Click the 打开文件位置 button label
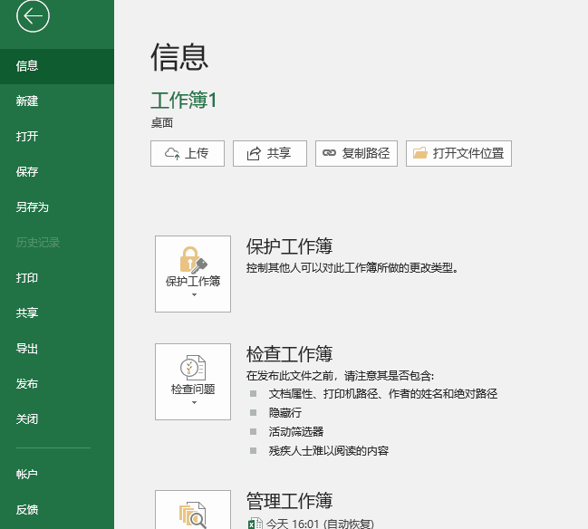588x529 pixels. (x=468, y=153)
